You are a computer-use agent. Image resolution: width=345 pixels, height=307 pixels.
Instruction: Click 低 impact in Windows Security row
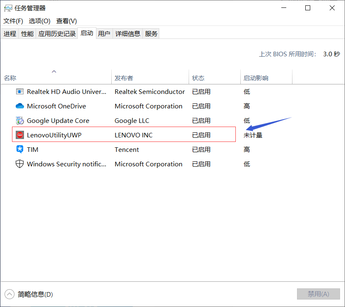[x=247, y=164]
